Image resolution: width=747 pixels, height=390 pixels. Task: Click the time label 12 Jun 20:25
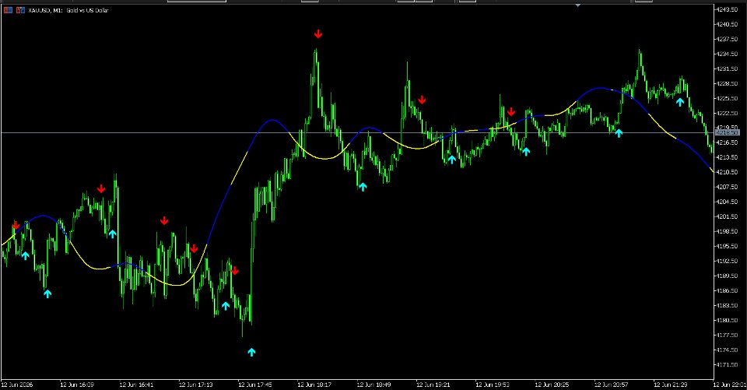552,385
